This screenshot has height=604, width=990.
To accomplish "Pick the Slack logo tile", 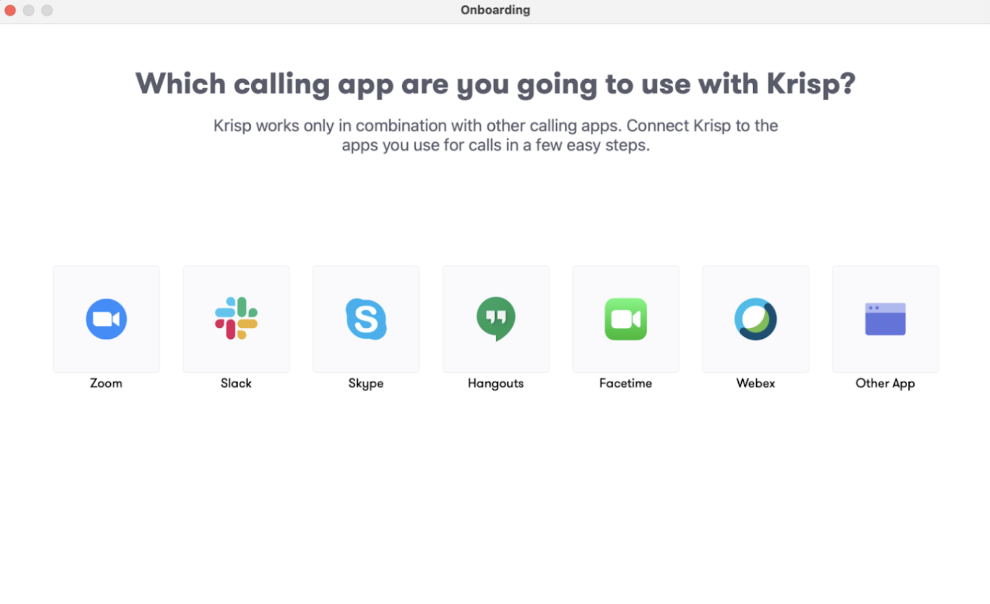I will (236, 319).
